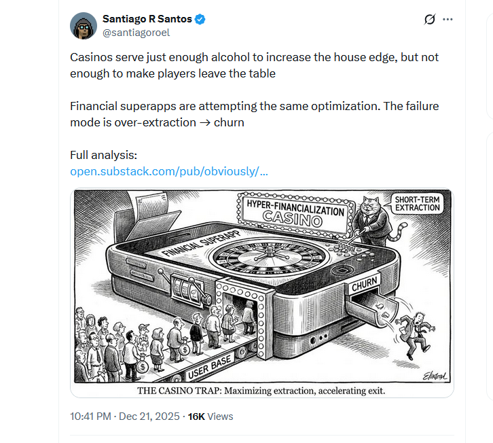Click the 16K Views count
This screenshot has height=443, width=493.
211,416
